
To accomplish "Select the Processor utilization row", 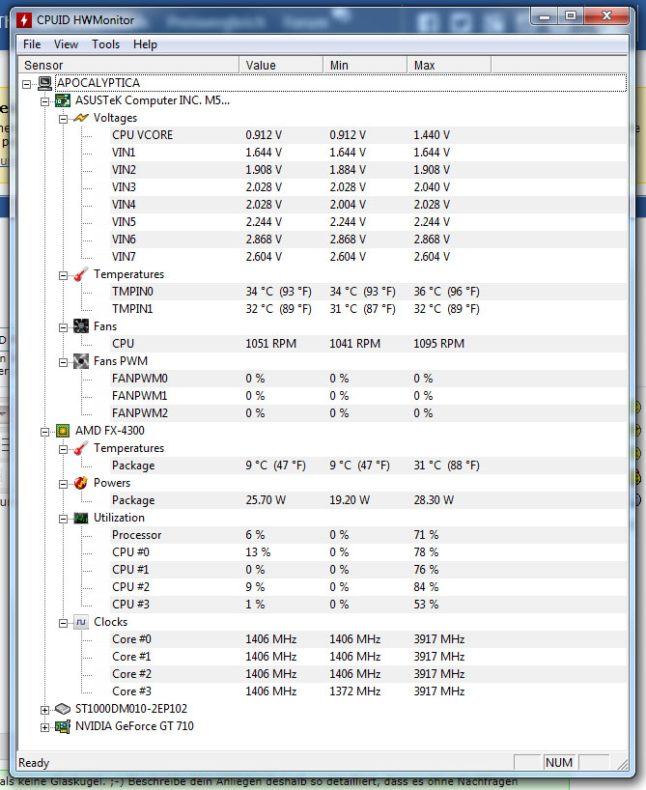I will pos(368,535).
